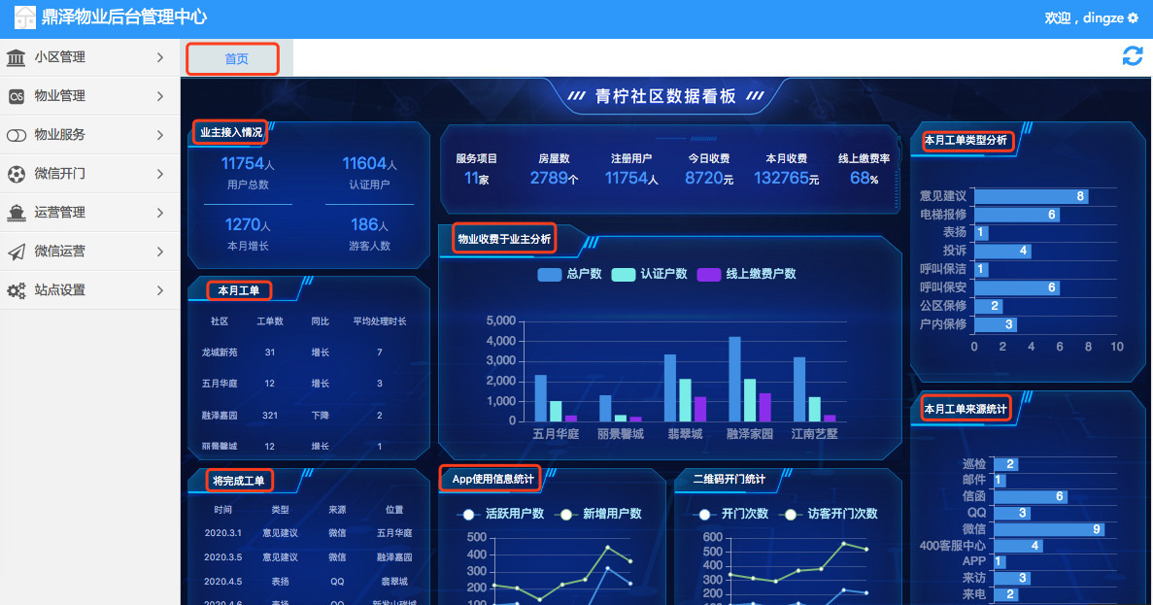
Task: Expand the 微信运营 chevron
Action: click(160, 252)
